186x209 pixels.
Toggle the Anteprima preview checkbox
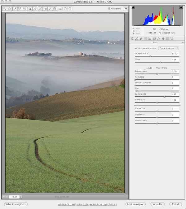tap(109, 9)
